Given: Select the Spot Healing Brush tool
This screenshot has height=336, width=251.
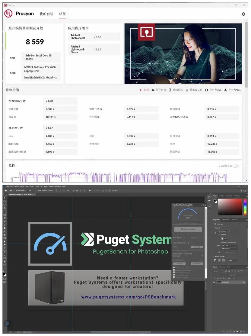Looking at the screenshot, I should click(5, 221).
